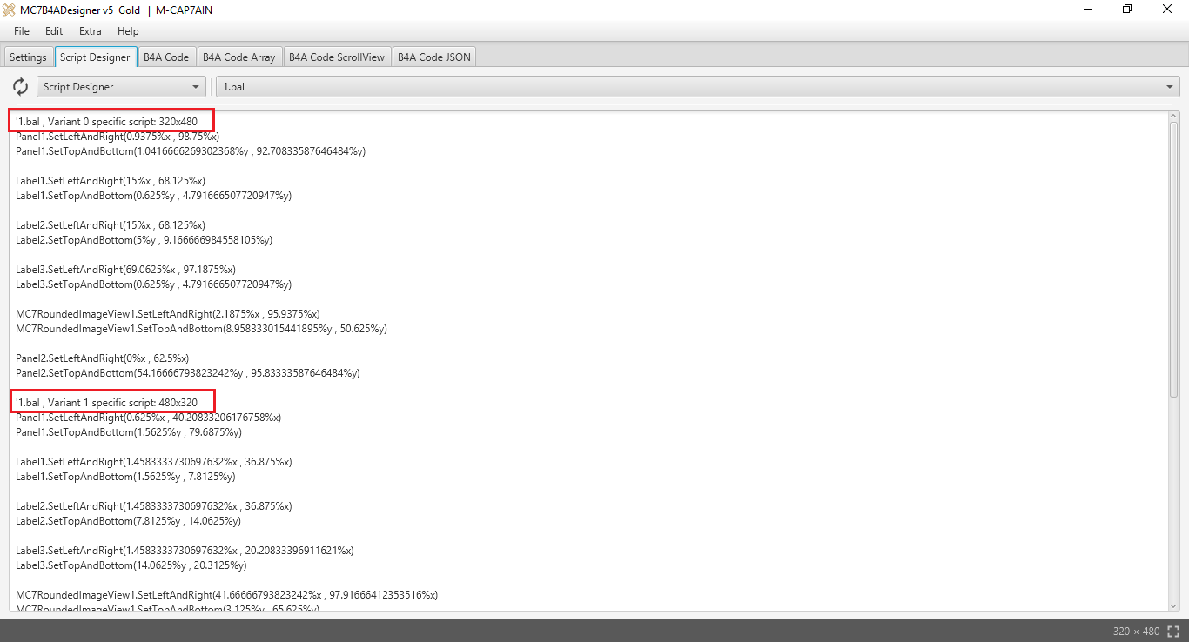The image size is (1189, 642).
Task: Click the MC7B4ADesigner app icon in title bar
Action: point(10,10)
